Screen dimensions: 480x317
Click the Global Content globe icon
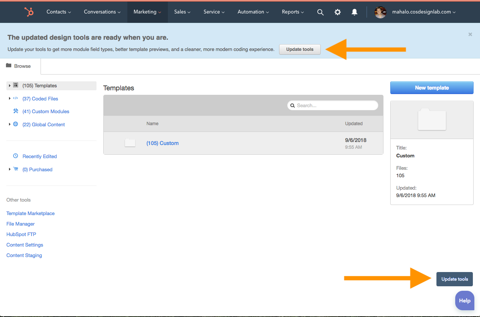point(15,124)
